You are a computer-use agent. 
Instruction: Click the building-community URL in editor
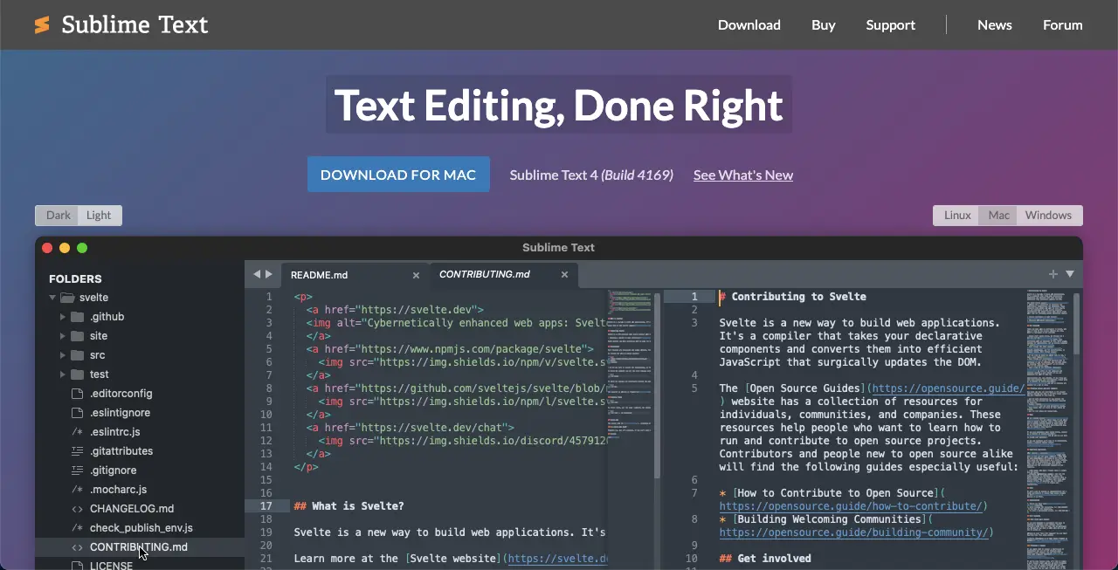coord(853,532)
